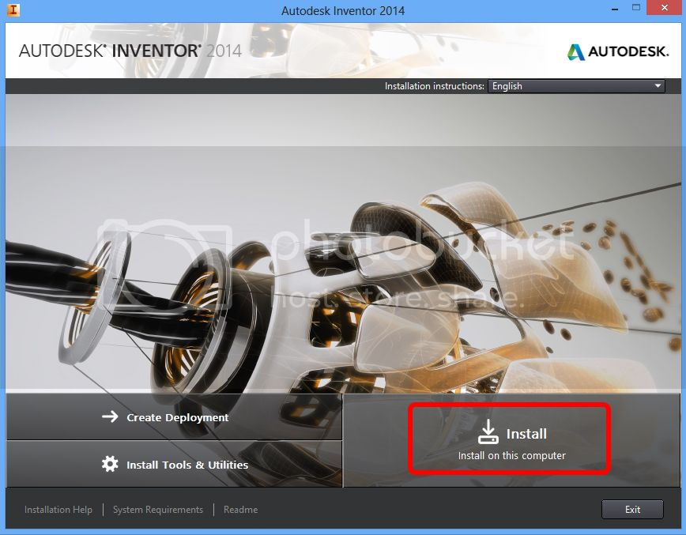
Task: View the System Requirements link
Action: [158, 510]
